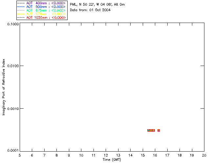
Task: Click the x-axis tick label 8
Action: point(57,155)
